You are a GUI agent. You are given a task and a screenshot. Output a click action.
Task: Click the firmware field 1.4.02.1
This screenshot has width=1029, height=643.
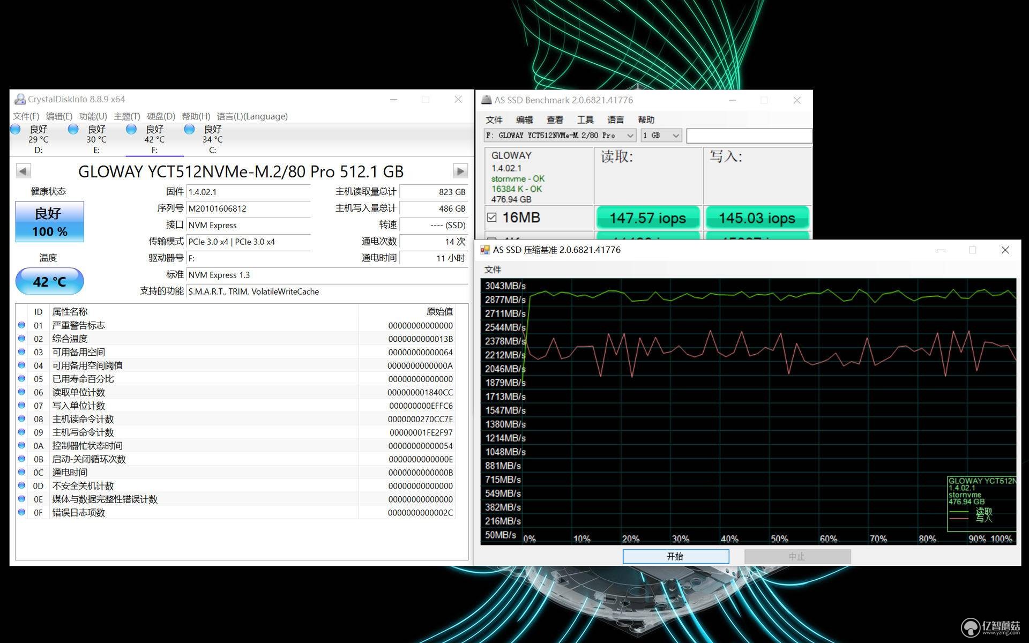[x=249, y=192]
